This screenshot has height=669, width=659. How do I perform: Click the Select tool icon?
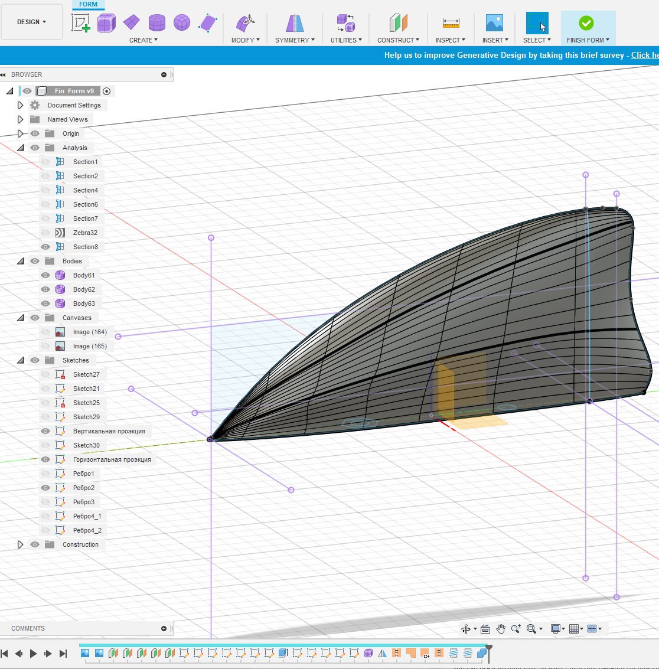pos(537,23)
